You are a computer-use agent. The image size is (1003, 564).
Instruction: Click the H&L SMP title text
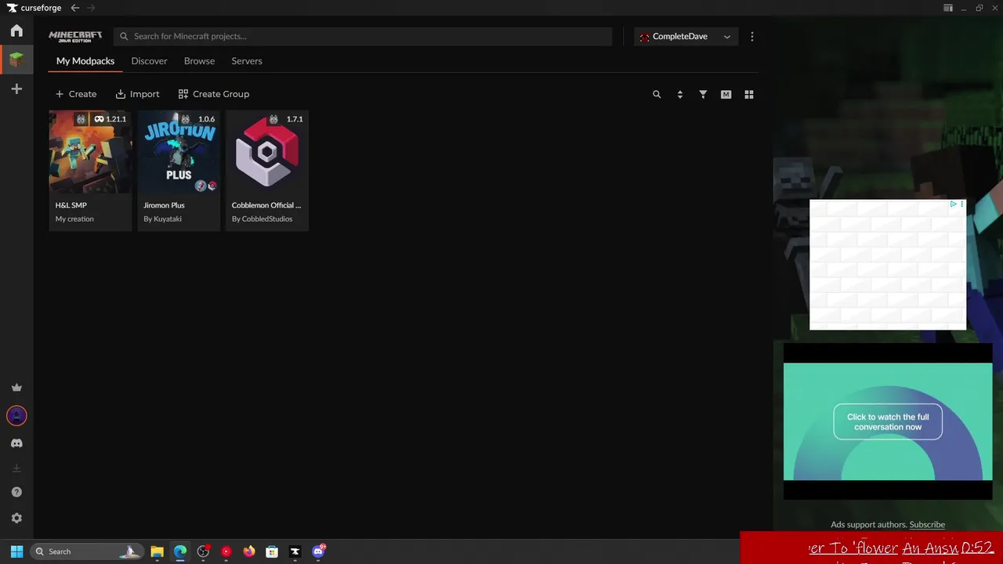(71, 205)
